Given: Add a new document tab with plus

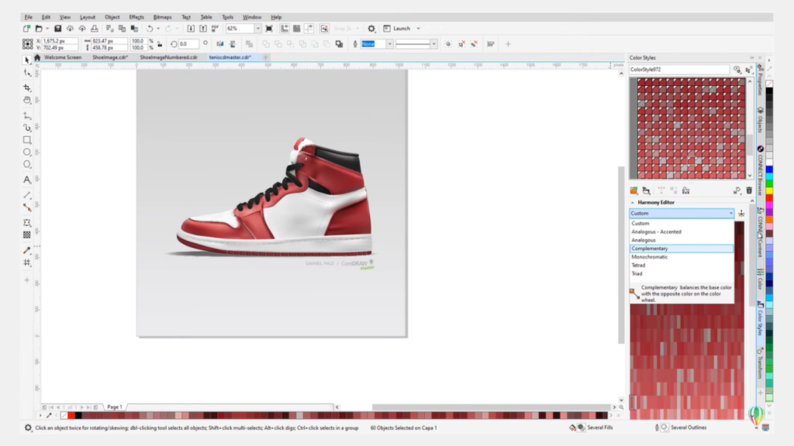Looking at the screenshot, I should 265,57.
